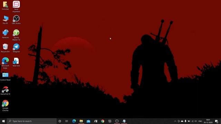Click the Type here to search box
The width and height of the screenshot is (221, 124).
point(32,121)
